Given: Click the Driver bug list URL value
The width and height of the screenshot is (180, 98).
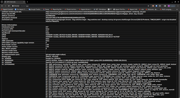Looking at the screenshot, I should pos(94,14).
